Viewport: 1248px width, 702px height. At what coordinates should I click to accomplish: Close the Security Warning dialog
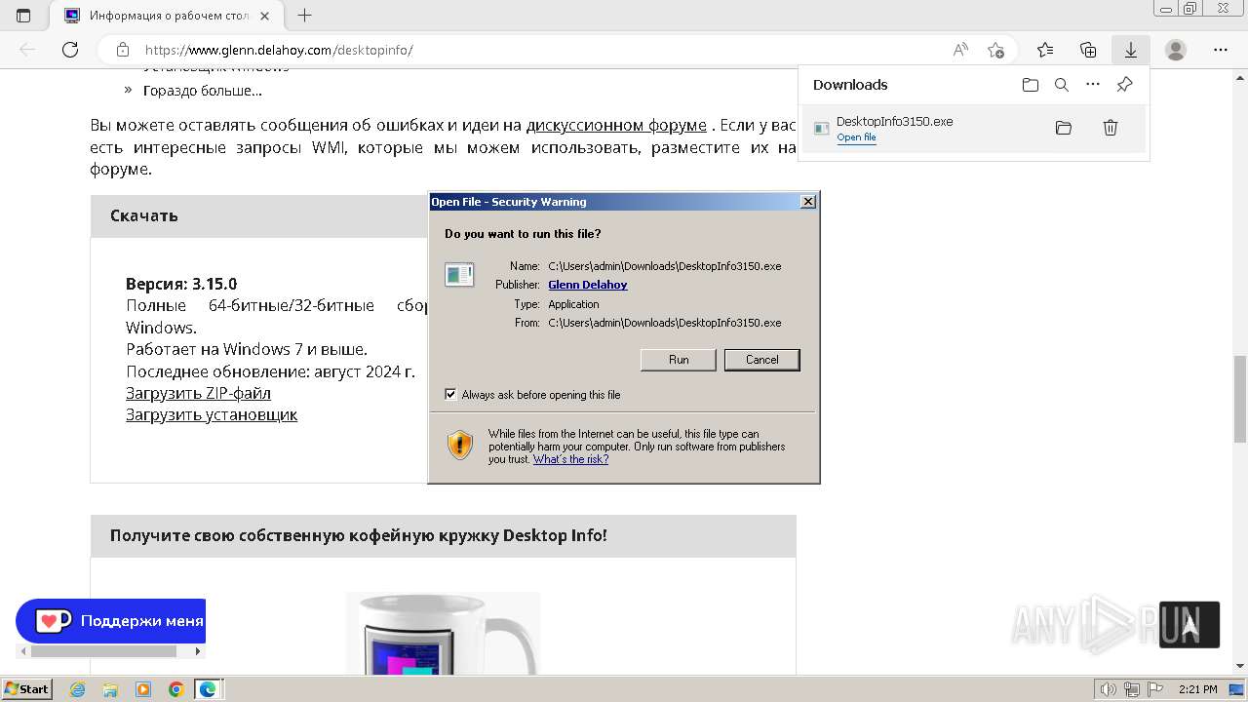tap(808, 202)
